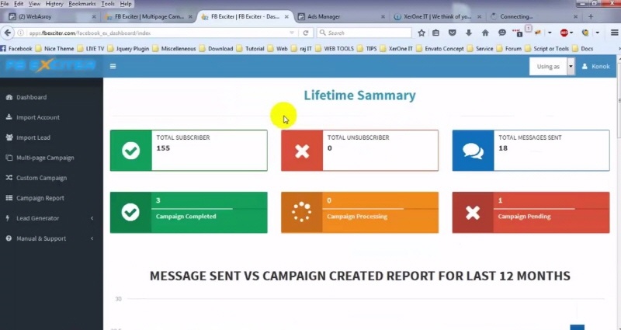Open a new browser tab
Image resolution: width=621 pixels, height=330 pixels.
click(x=591, y=16)
